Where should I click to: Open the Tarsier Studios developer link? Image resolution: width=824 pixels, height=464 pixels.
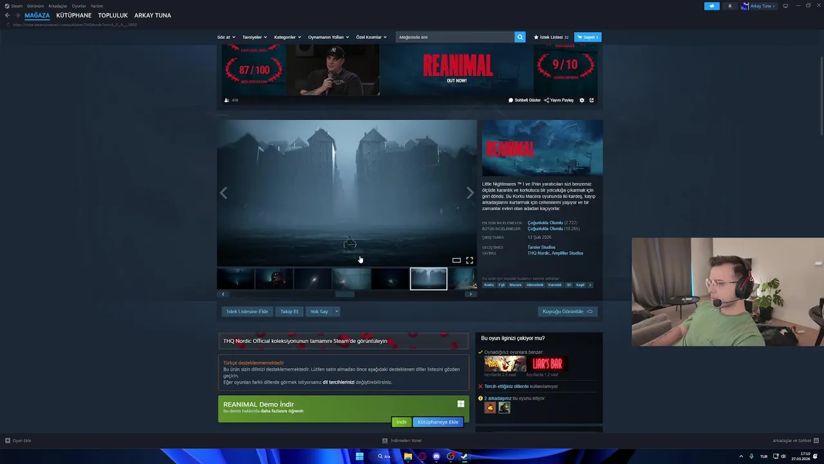point(541,247)
